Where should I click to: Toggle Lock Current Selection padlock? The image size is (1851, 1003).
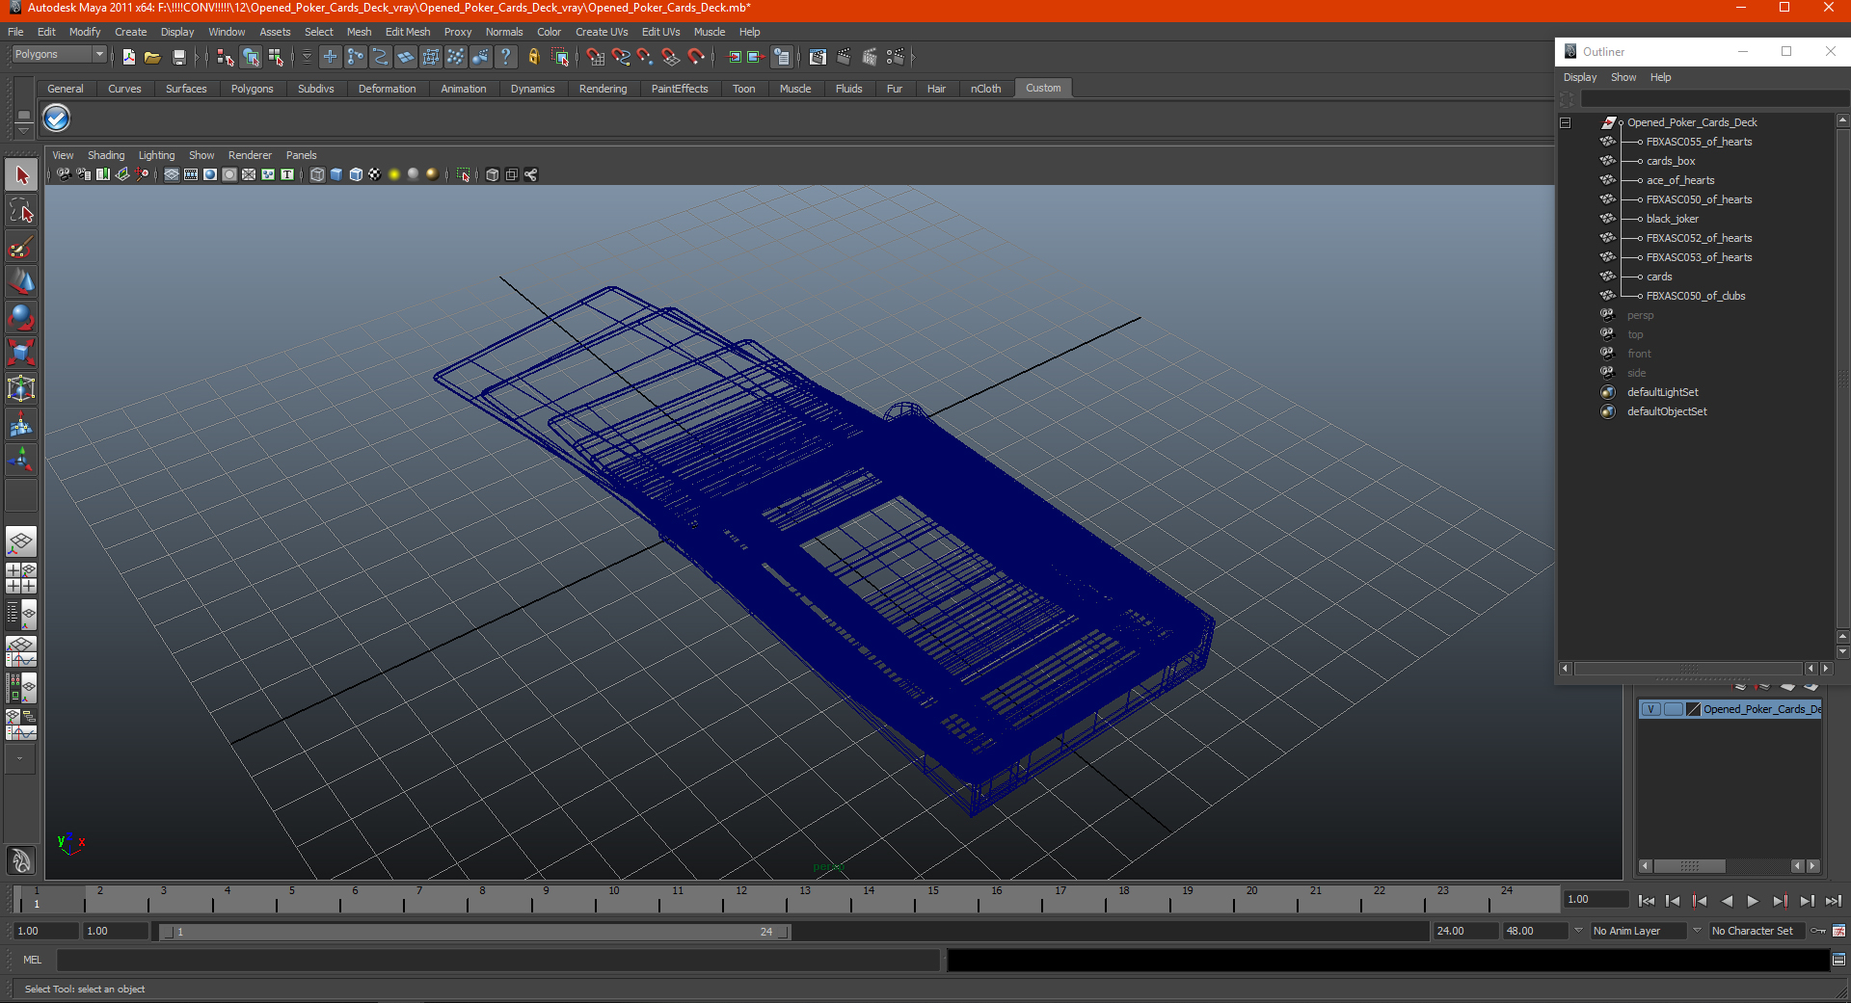point(534,57)
